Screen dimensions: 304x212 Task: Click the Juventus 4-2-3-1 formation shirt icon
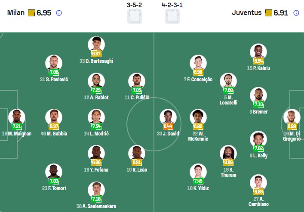tap(172, 16)
